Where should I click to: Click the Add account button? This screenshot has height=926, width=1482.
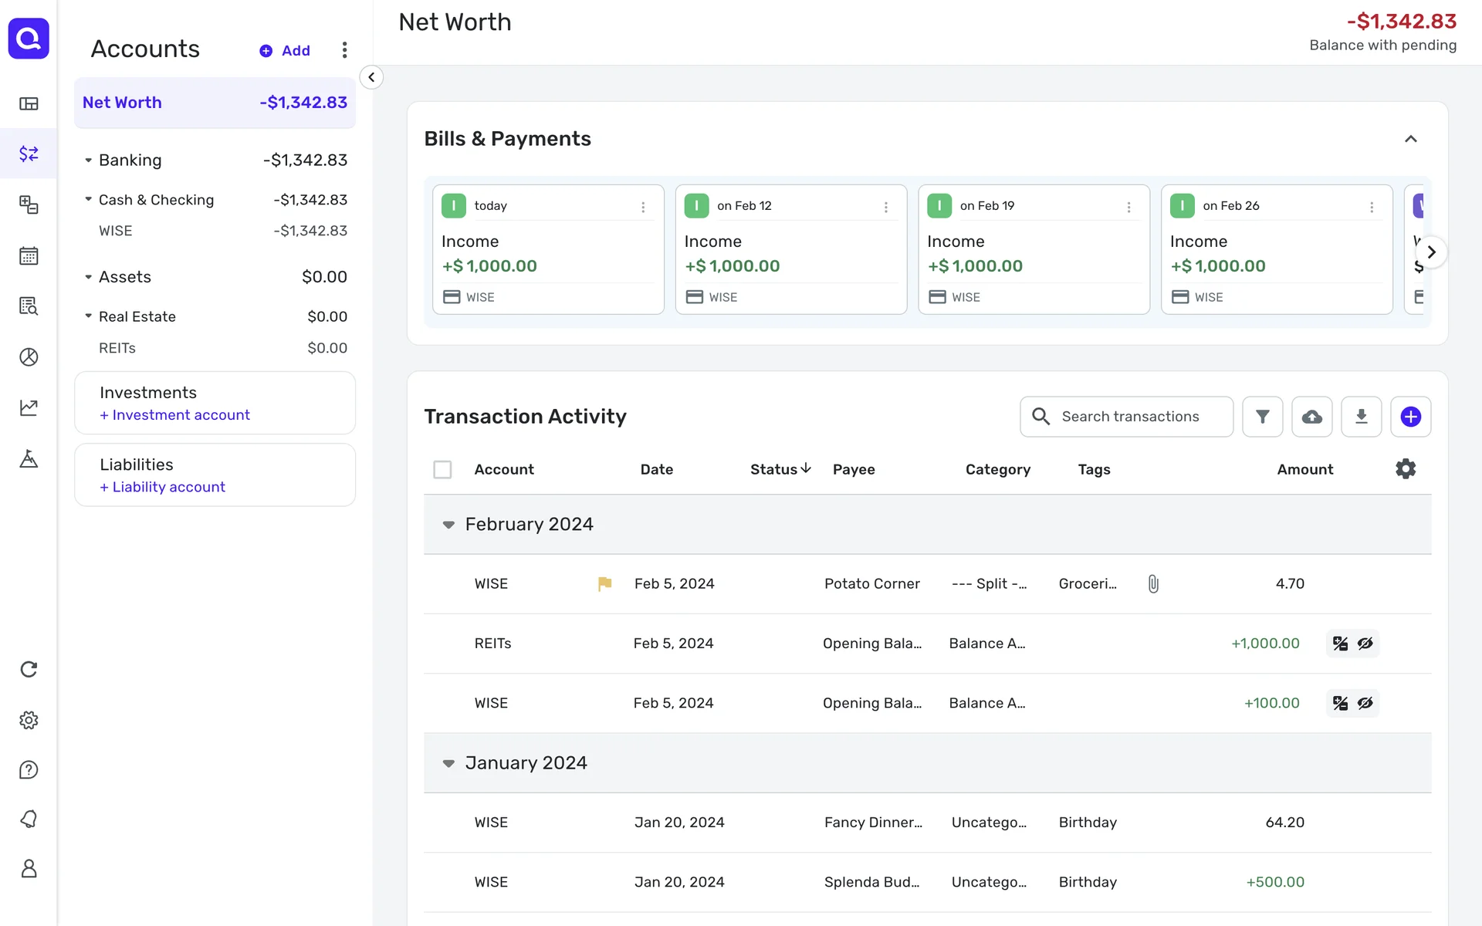tap(285, 50)
